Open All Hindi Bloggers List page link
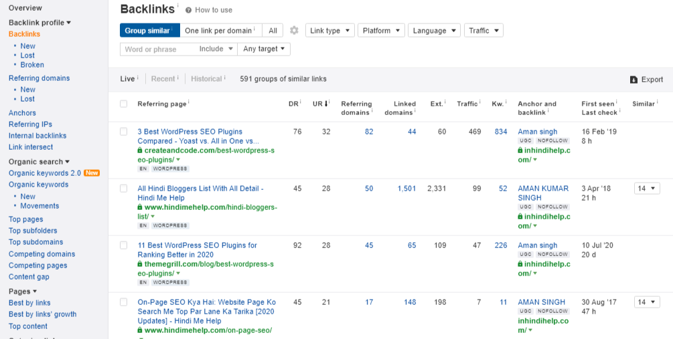673x339 pixels. point(200,193)
